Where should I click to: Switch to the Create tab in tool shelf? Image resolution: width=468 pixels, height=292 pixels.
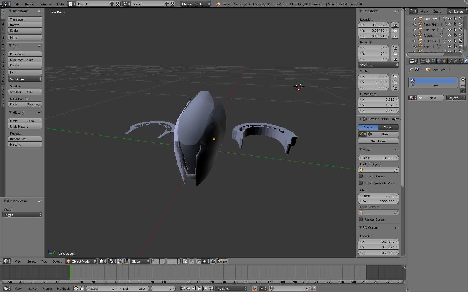coord(3,27)
